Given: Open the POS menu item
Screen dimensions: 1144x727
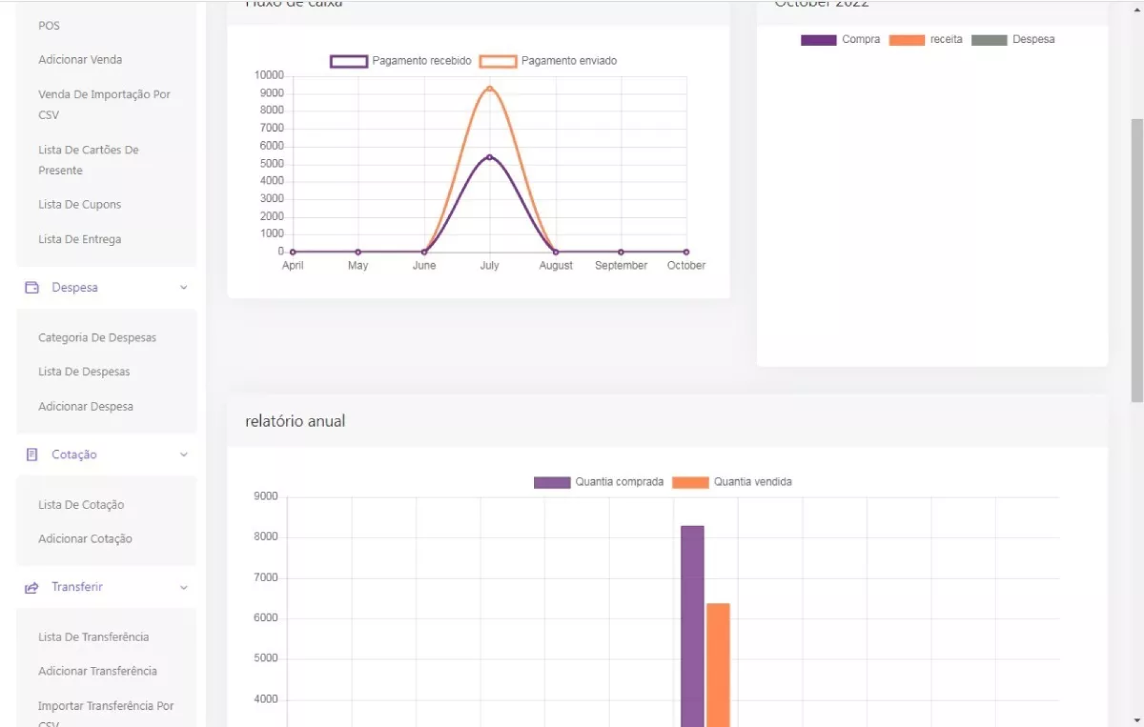Looking at the screenshot, I should pos(49,26).
